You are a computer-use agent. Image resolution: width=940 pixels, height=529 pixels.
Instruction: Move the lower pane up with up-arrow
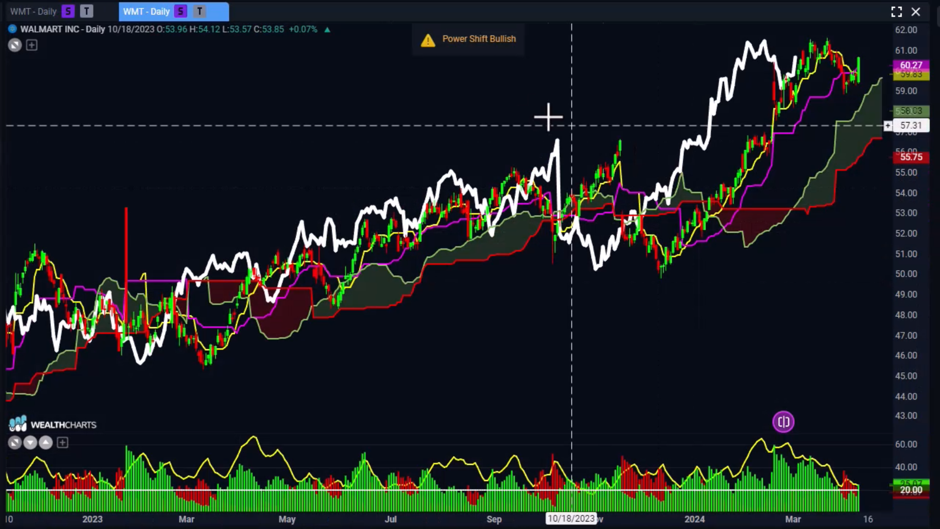[46, 443]
